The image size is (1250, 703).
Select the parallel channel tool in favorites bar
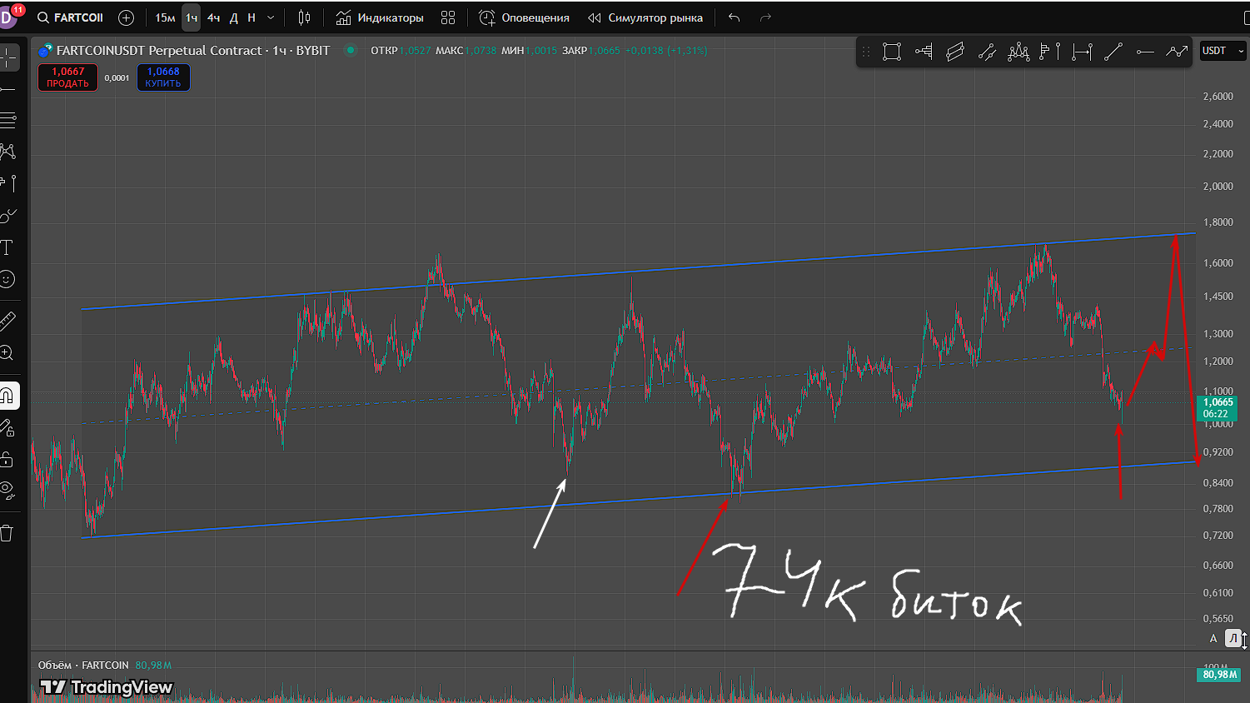[955, 52]
